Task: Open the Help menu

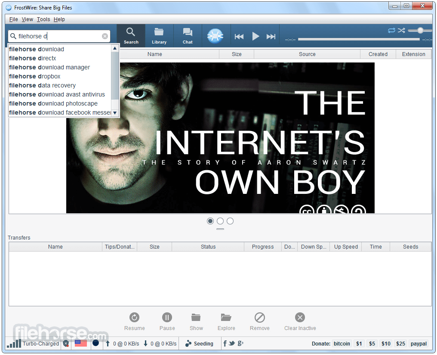Action: [x=59, y=19]
